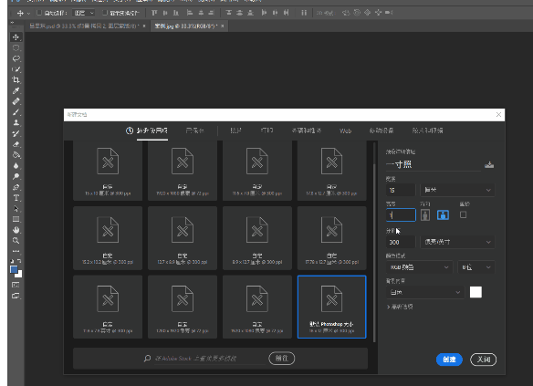Open the RGB color mode dropdown

click(419, 267)
